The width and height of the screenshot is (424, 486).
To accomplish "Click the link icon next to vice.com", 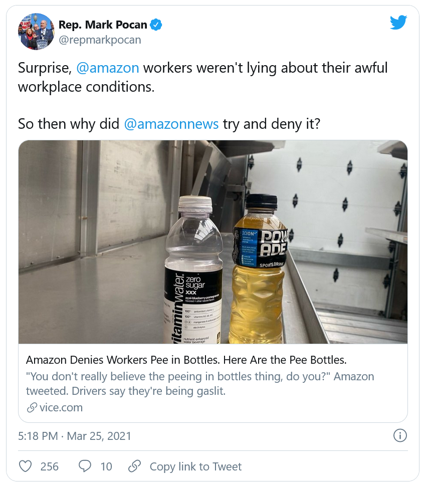I will point(32,408).
